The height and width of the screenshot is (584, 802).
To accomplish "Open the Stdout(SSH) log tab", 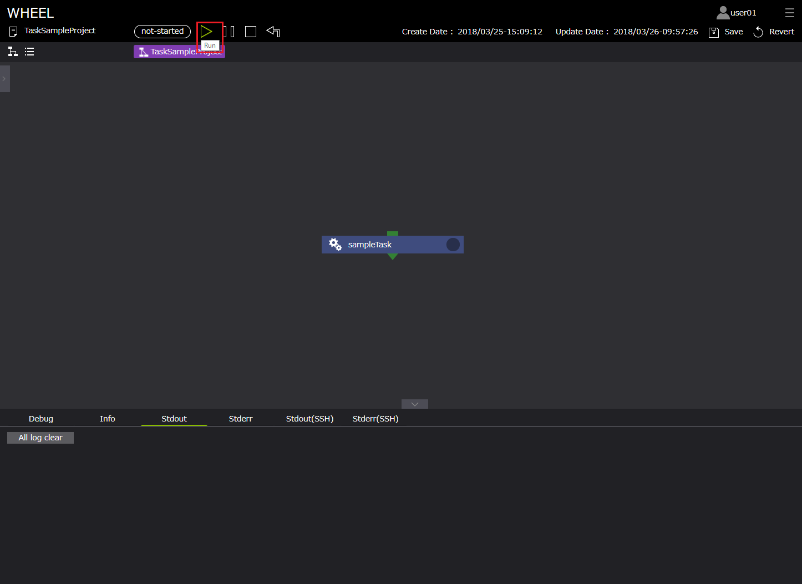I will [x=309, y=419].
